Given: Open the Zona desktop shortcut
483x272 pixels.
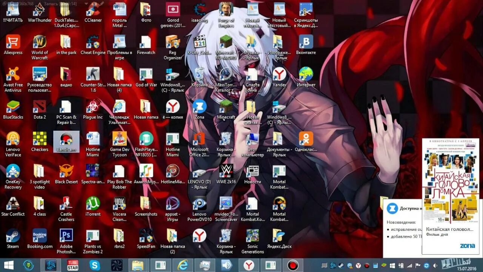Looking at the screenshot, I should click(199, 110).
